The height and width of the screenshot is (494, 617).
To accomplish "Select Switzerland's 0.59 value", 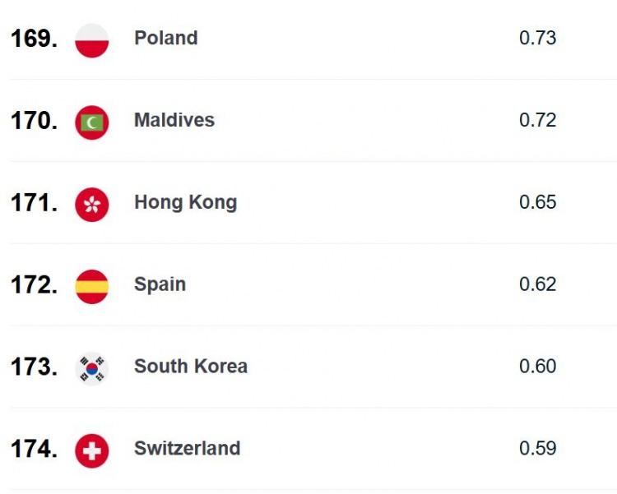I will click(537, 448).
